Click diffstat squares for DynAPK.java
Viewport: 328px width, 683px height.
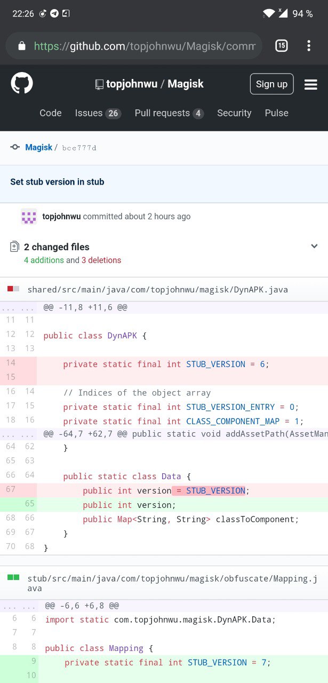point(13,289)
